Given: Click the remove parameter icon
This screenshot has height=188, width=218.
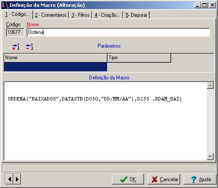Looking at the screenshot, I should [30, 47].
